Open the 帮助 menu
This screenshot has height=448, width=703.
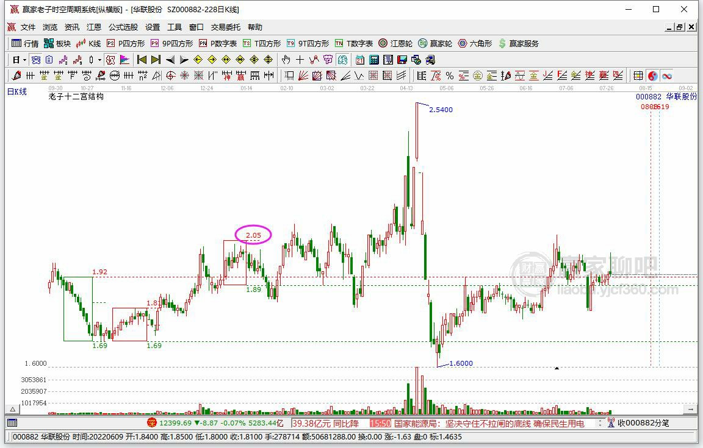254,27
